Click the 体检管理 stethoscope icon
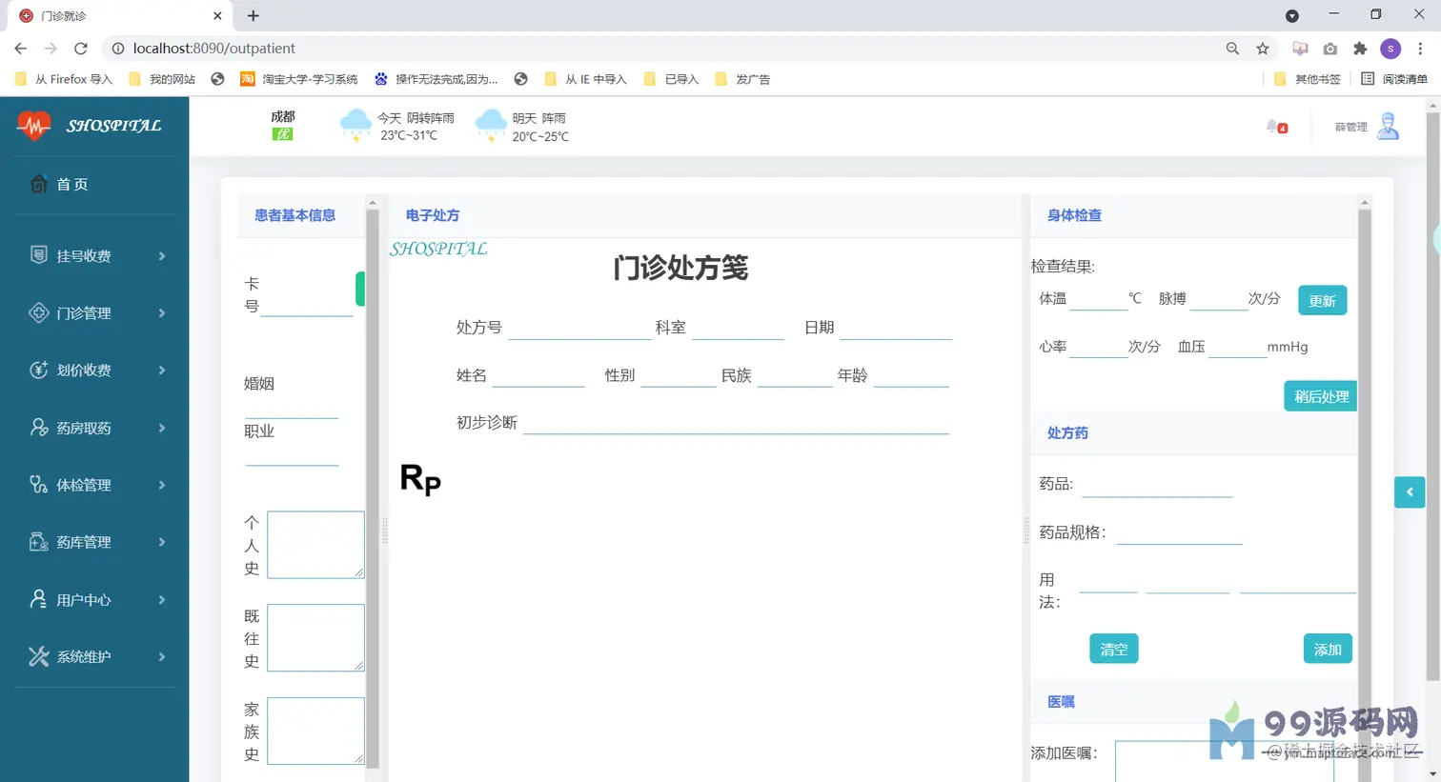 tap(38, 485)
